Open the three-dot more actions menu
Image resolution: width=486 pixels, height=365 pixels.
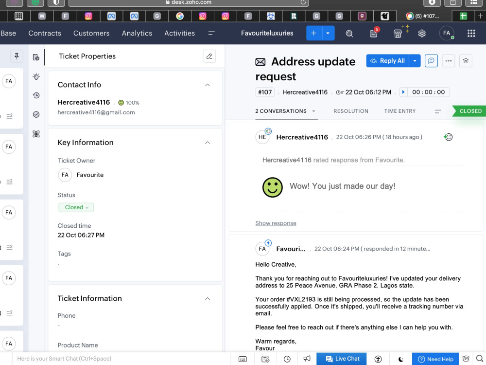[449, 61]
